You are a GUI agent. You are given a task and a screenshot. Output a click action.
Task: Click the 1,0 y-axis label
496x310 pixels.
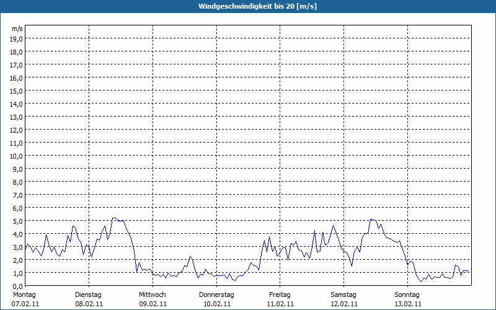pos(17,273)
